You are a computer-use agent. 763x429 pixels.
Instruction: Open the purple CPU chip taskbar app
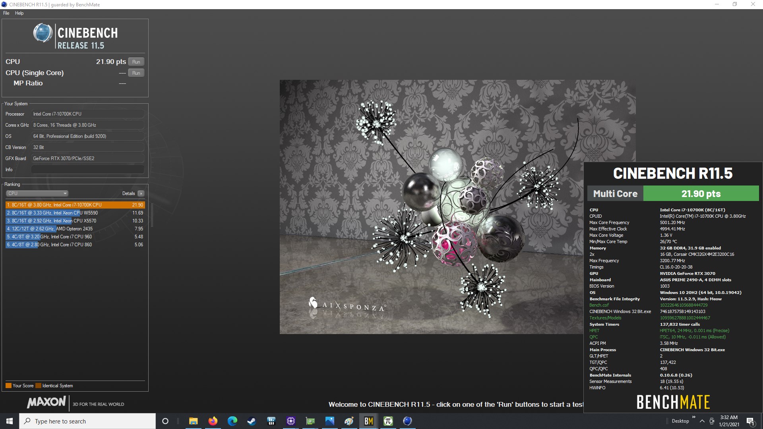coord(291,421)
